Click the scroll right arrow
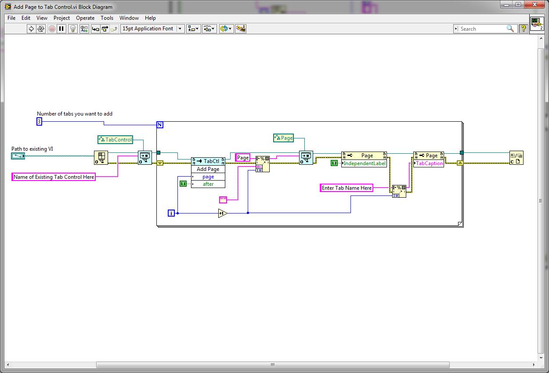 [534, 365]
